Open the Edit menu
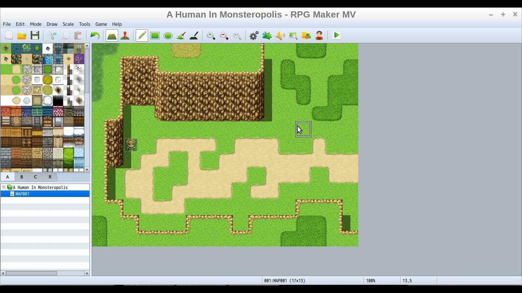This screenshot has width=522, height=293. 20,24
